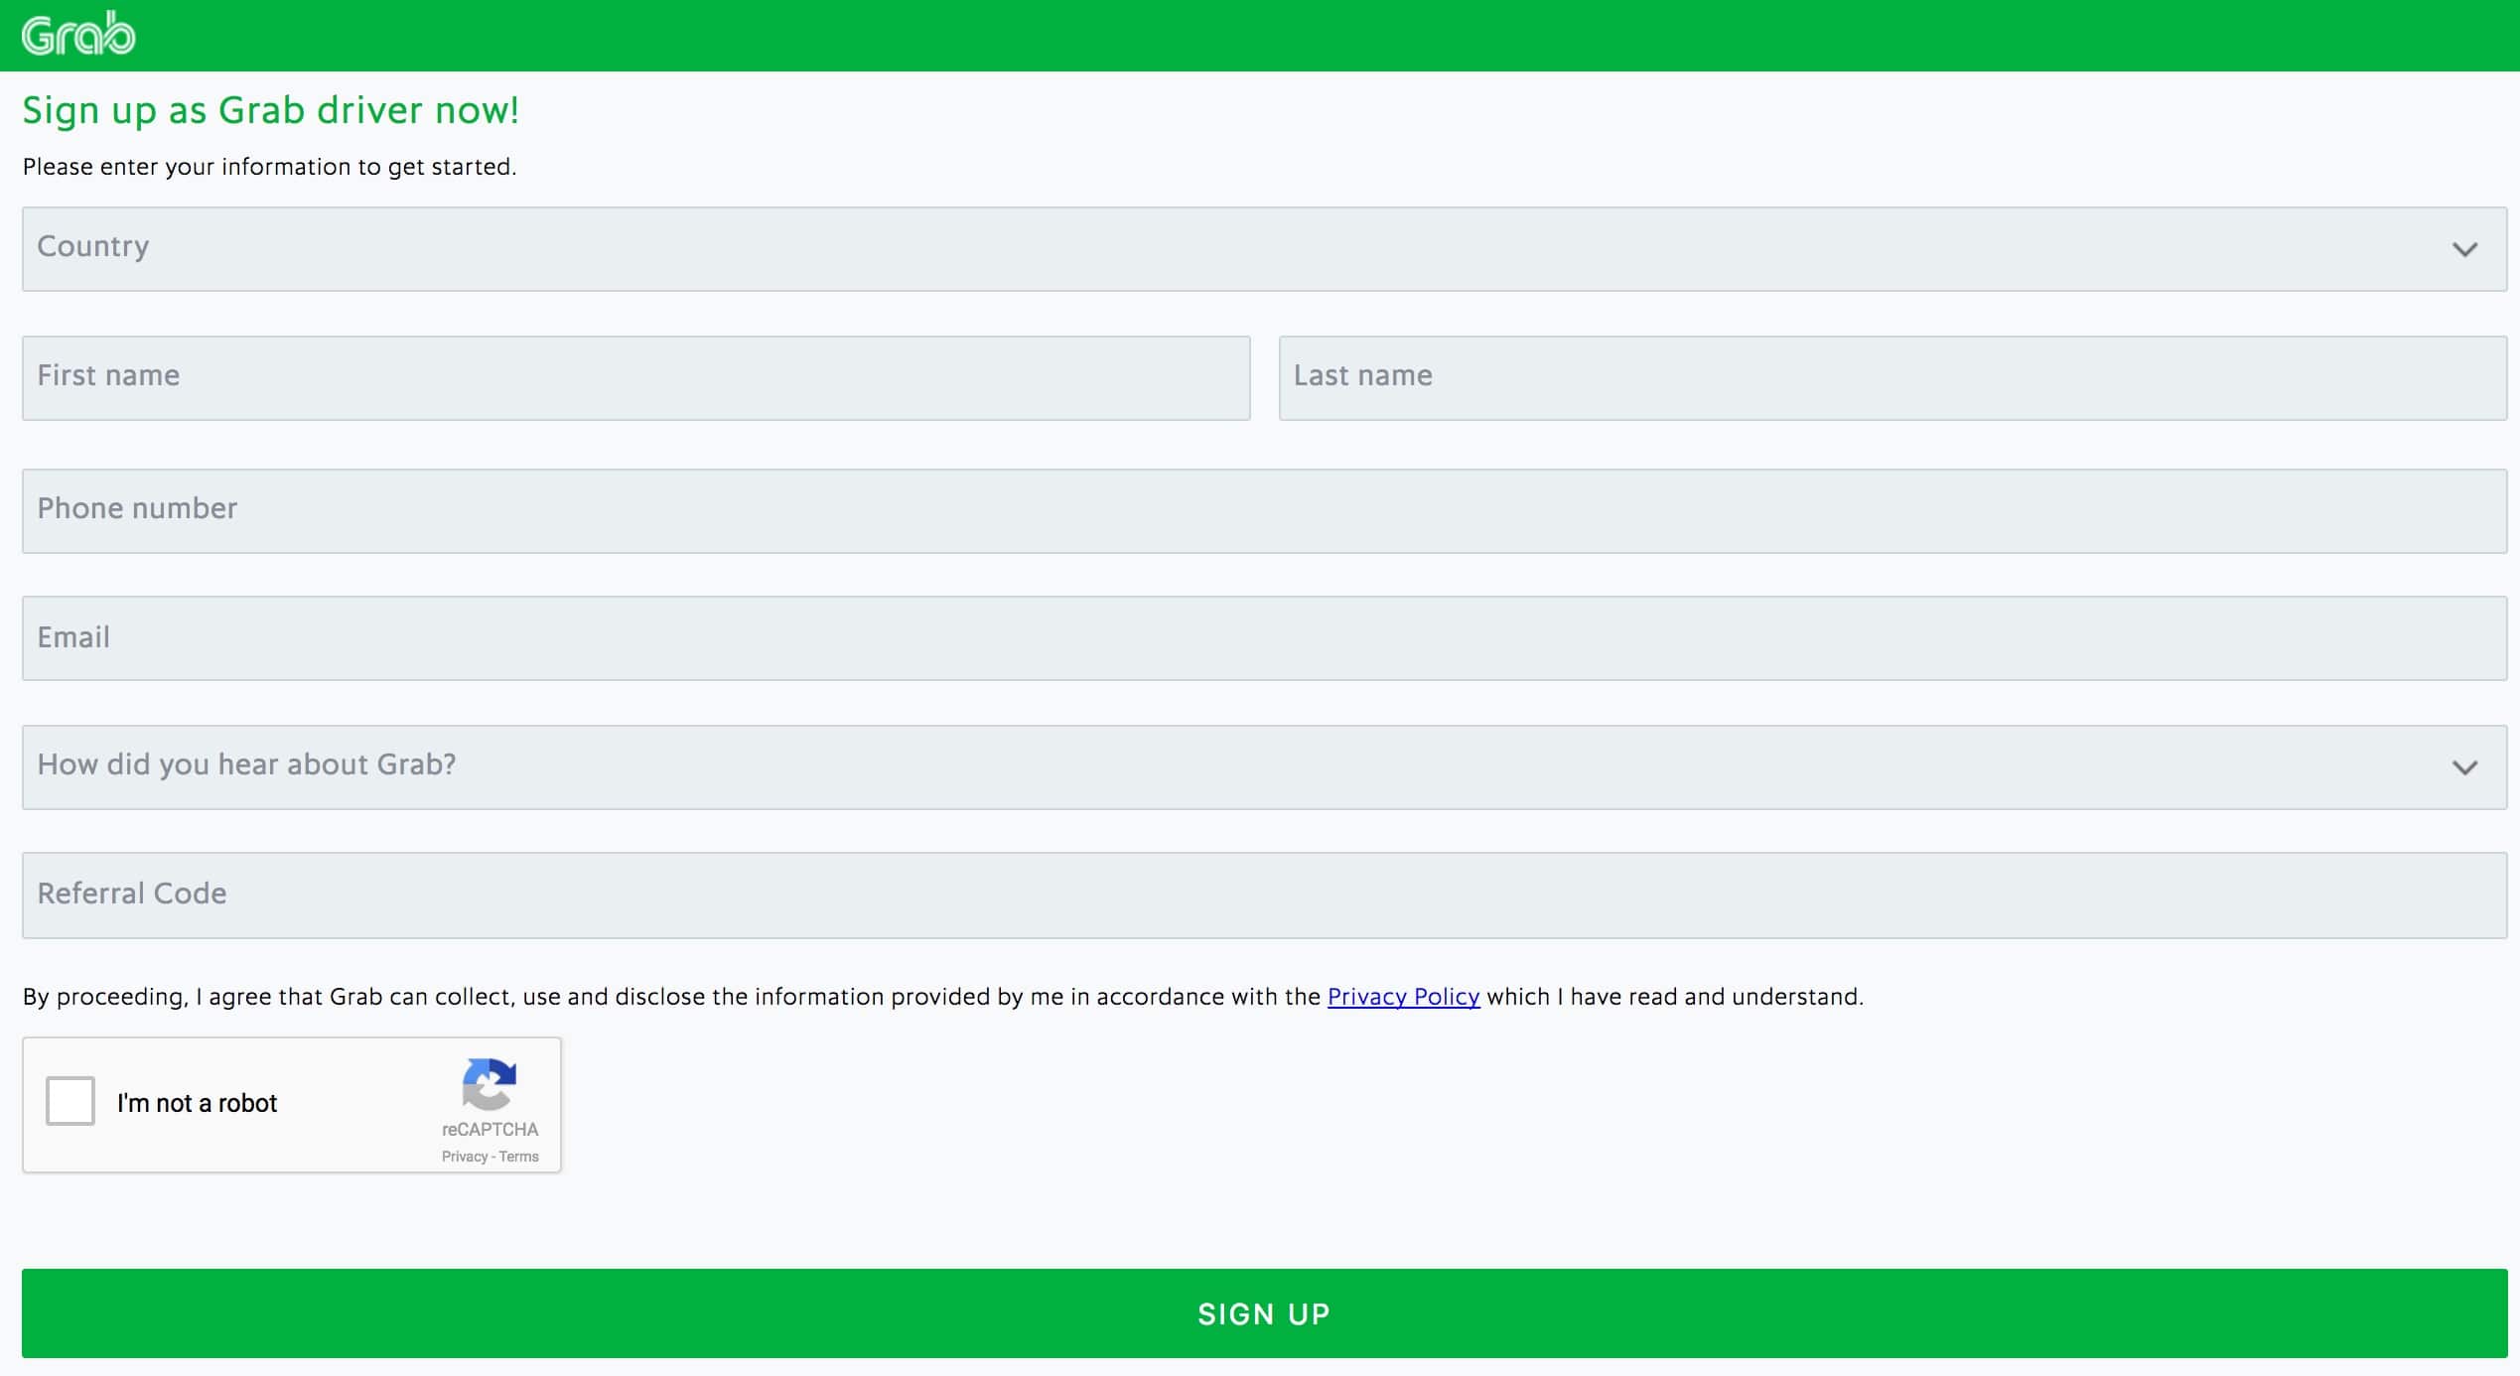
Task: Focus the Last name field
Action: (1892, 377)
